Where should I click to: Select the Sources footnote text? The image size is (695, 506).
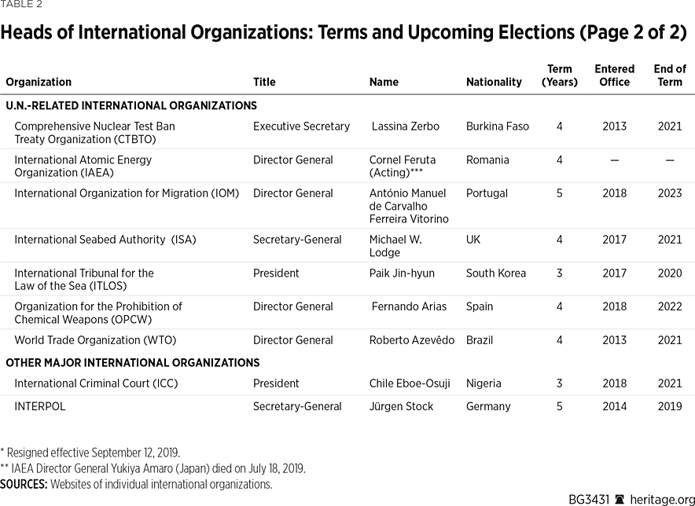136,484
